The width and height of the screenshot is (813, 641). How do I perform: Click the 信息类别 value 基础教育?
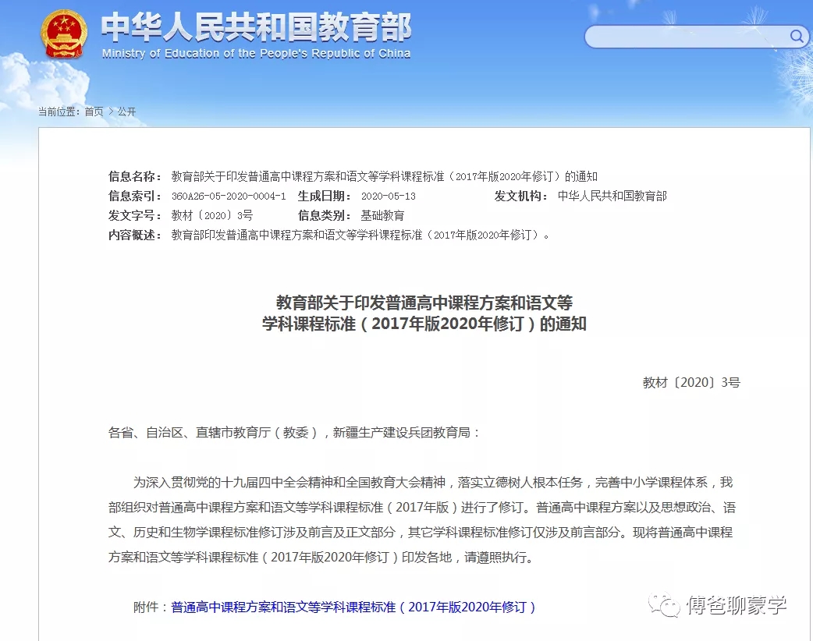pos(382,216)
